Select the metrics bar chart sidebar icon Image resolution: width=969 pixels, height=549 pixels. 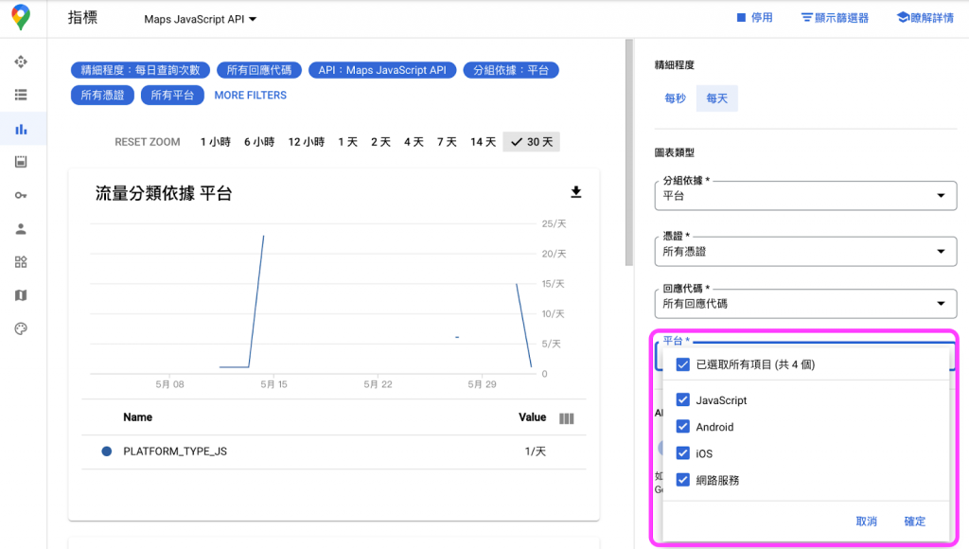pos(21,129)
